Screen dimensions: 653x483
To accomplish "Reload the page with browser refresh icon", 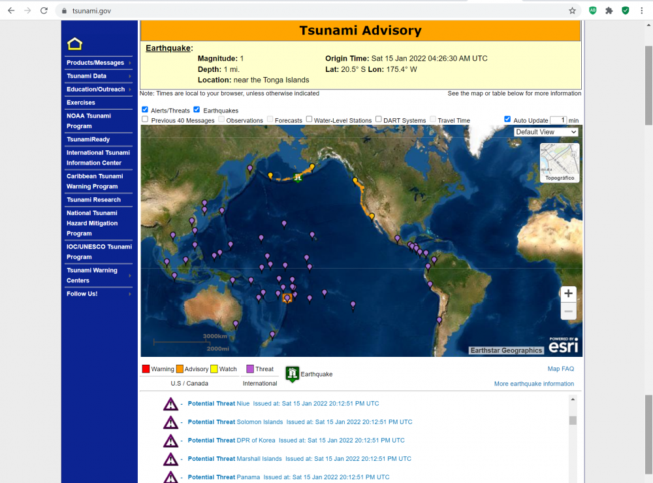I will tap(44, 10).
